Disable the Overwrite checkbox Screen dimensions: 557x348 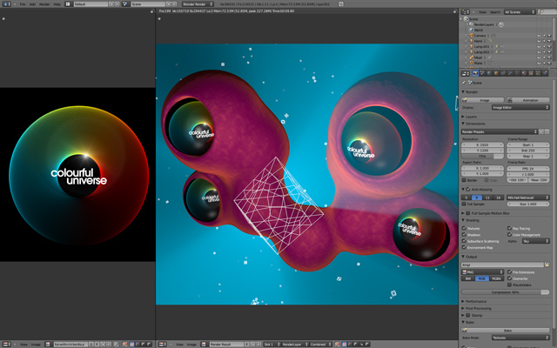click(510, 278)
